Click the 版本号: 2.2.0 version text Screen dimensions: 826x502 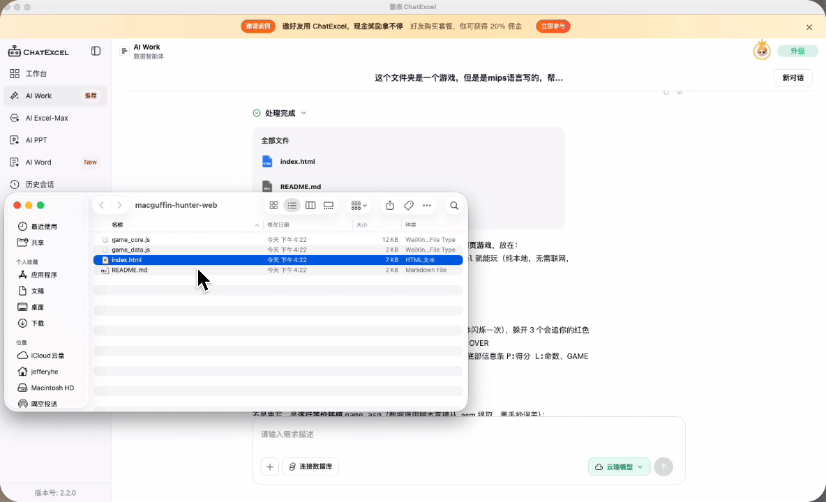[x=55, y=493]
